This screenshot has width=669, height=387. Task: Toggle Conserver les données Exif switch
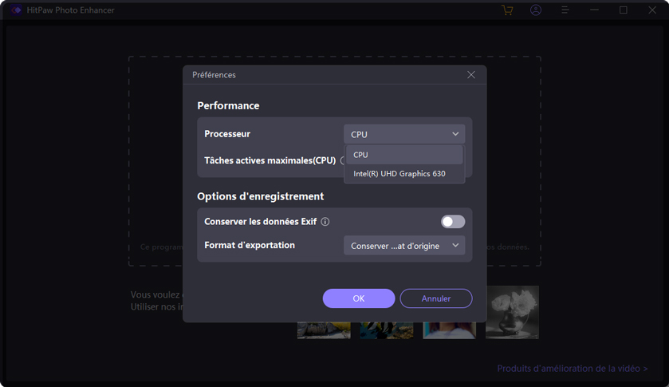(x=453, y=222)
